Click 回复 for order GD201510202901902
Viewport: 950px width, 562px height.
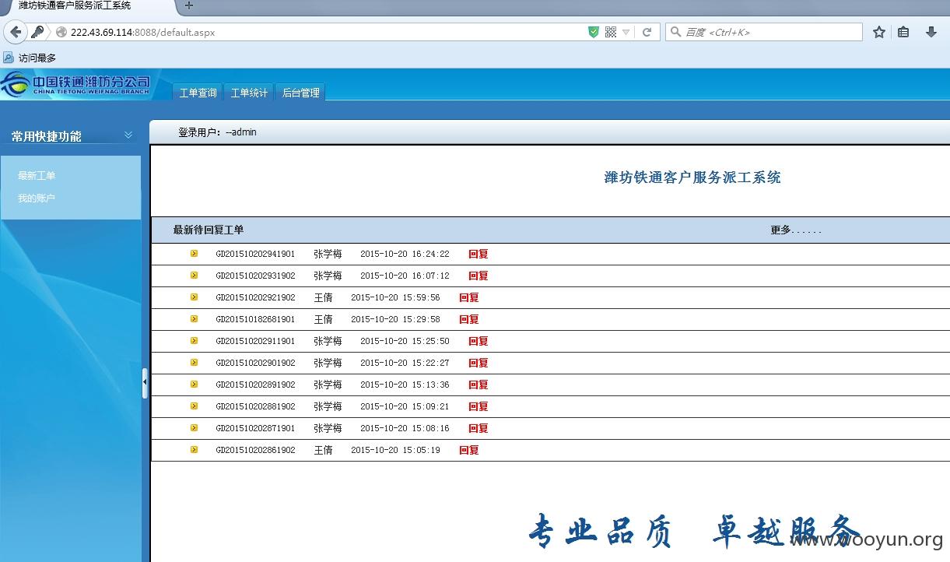pyautogui.click(x=479, y=363)
